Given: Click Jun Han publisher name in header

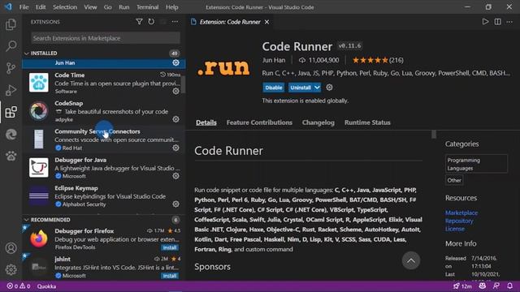Looking at the screenshot, I should pos(274,60).
